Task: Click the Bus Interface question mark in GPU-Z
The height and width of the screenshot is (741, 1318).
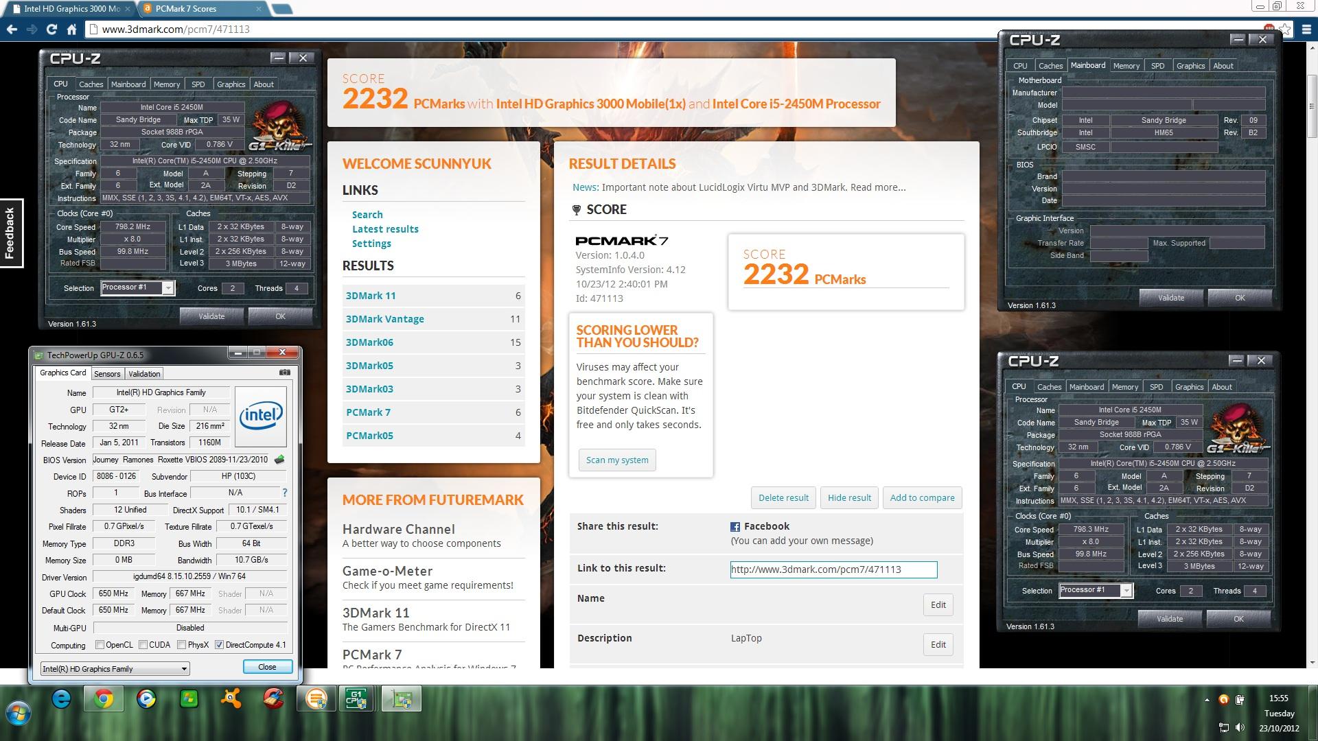Action: 284,493
